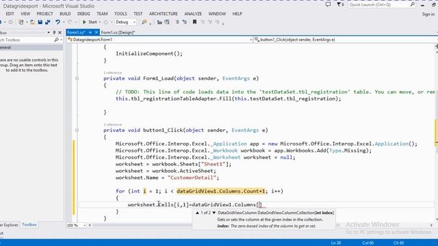The width and height of the screenshot is (438, 246).
Task: Click the horizontal scrollbar right arrow
Action: tap(431, 225)
